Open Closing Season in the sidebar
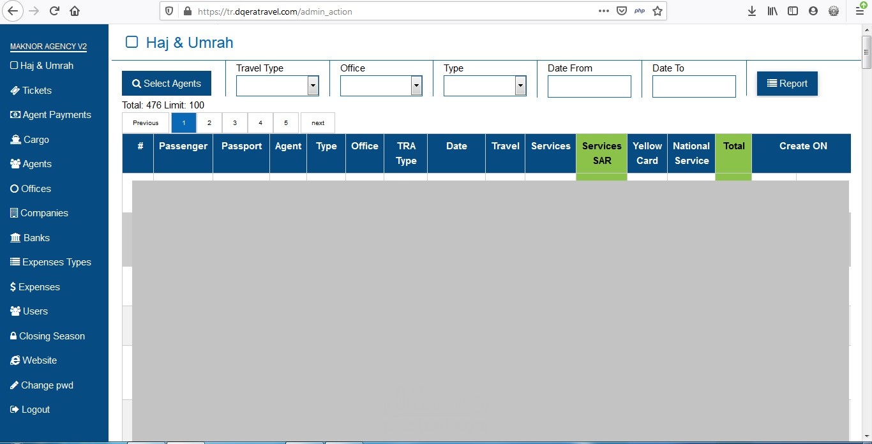872x444 pixels. 47,336
